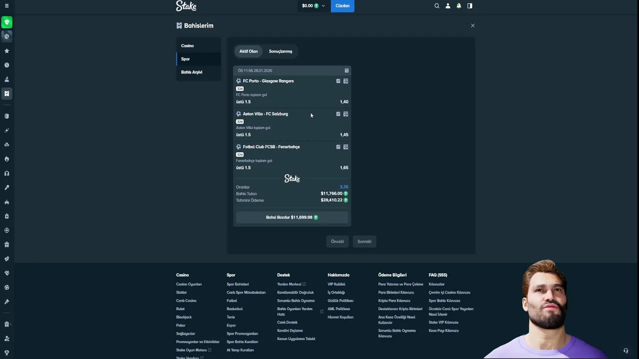Click the Stake logo in the header
639x359 pixels.
point(186,6)
